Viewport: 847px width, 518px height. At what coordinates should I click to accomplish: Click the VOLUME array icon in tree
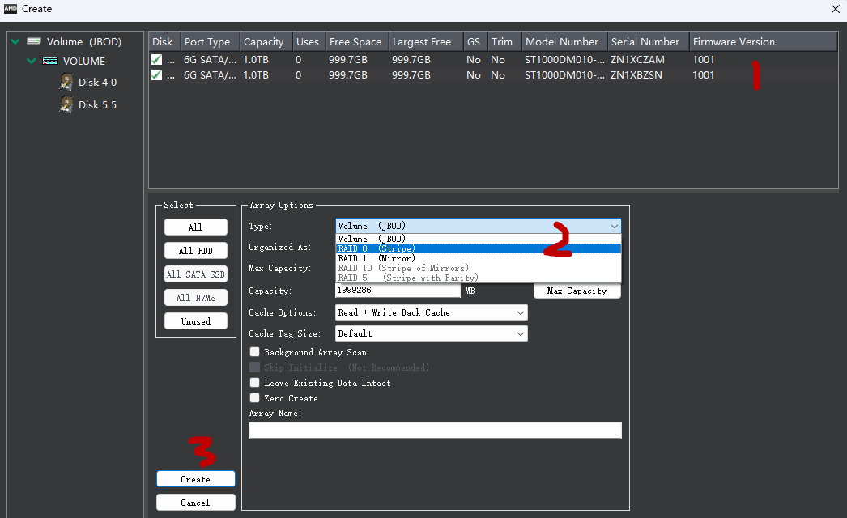pyautogui.click(x=50, y=61)
